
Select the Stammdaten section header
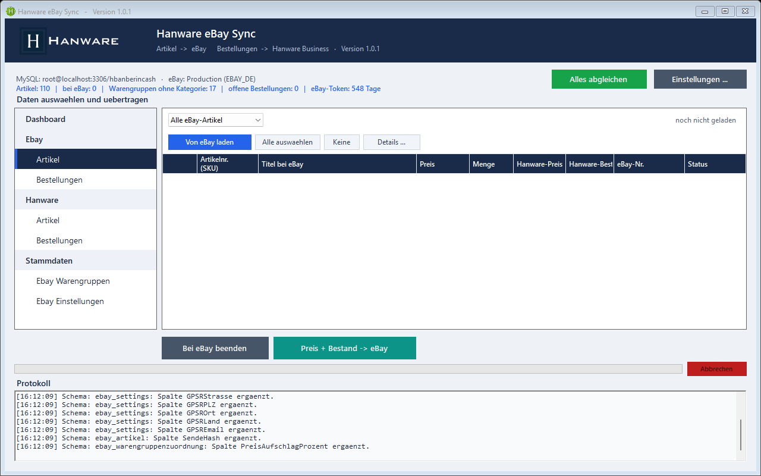[86, 261]
